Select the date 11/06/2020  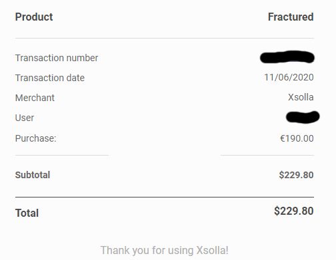point(289,77)
